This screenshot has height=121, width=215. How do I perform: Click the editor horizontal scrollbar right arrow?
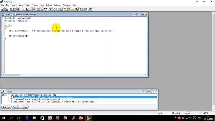point(146,75)
